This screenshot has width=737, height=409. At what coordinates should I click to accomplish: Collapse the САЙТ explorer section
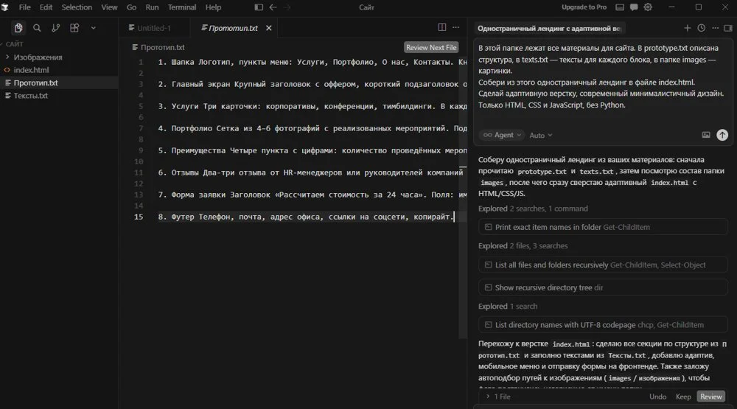point(14,44)
